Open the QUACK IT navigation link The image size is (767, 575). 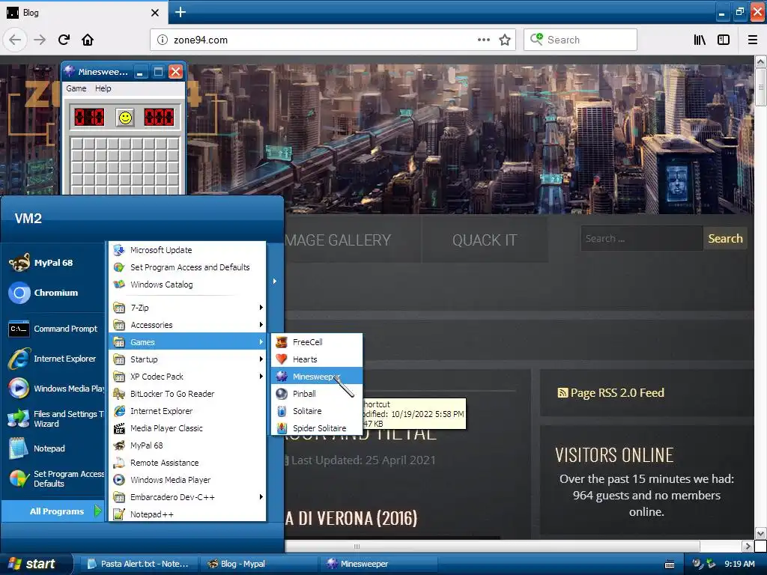coord(485,240)
